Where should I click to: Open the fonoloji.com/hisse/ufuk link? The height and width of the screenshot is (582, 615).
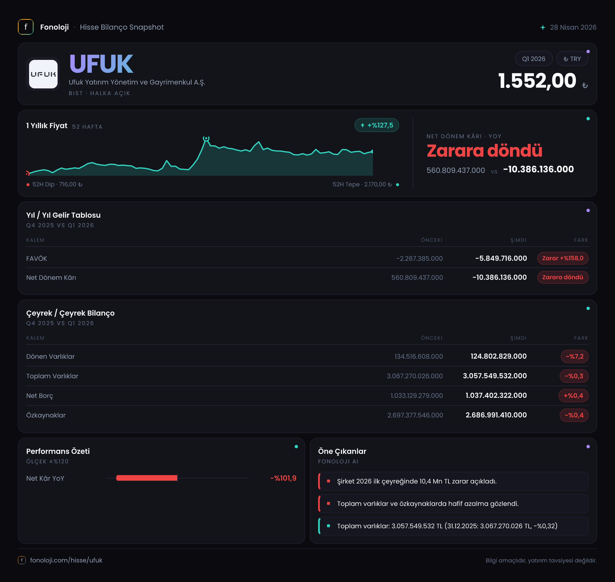coord(66,560)
